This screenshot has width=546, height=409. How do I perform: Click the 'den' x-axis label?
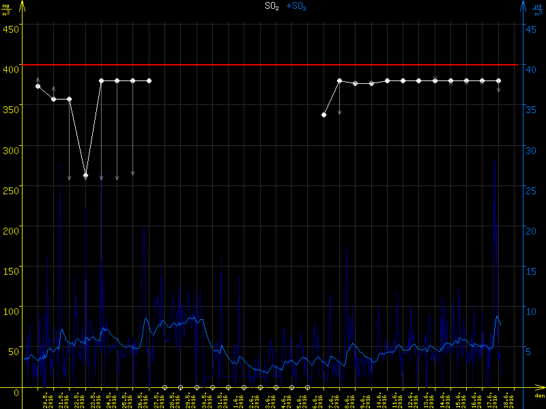(539, 395)
